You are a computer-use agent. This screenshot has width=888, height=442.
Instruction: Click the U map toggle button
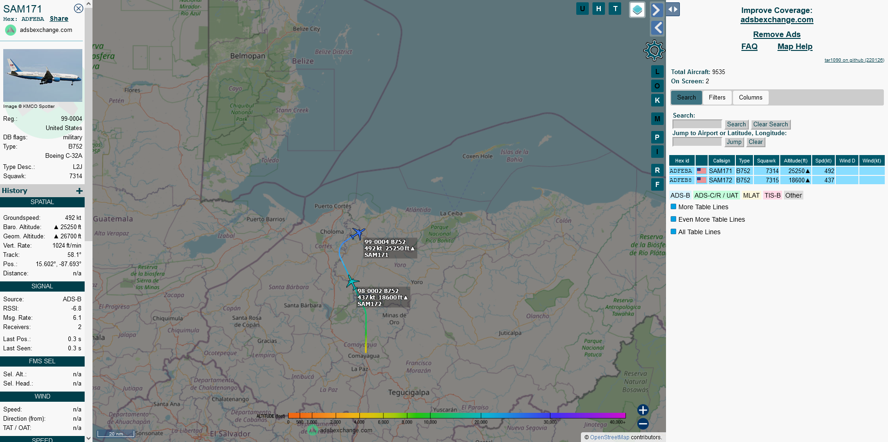tap(582, 8)
